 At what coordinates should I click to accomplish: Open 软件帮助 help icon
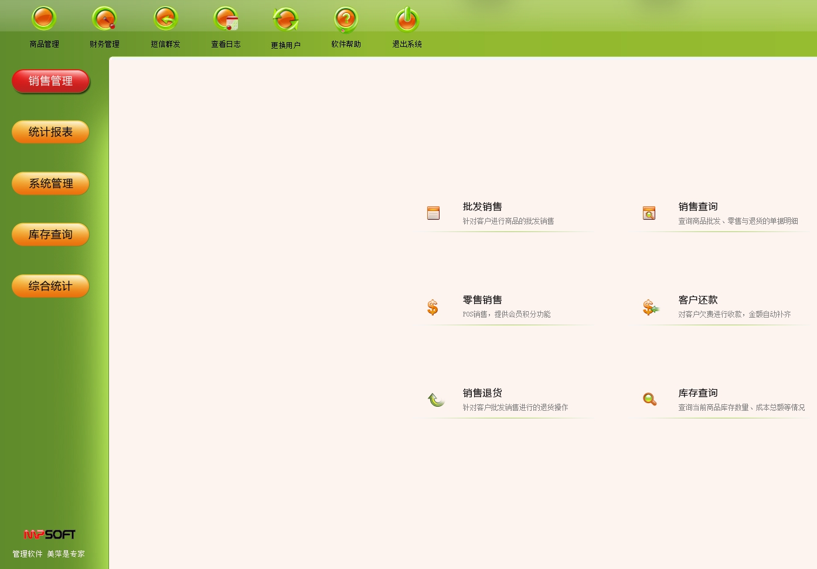pyautogui.click(x=346, y=19)
